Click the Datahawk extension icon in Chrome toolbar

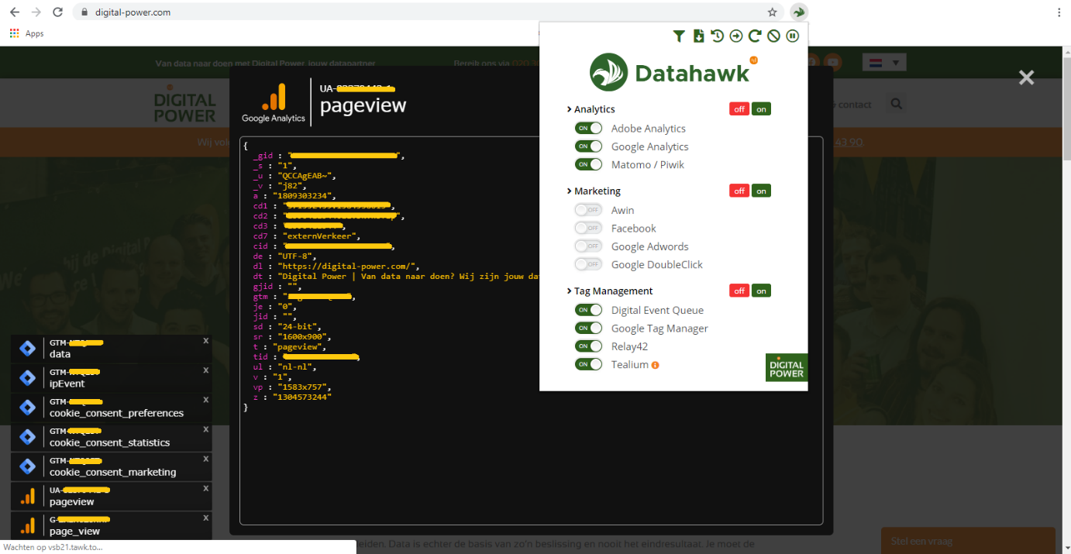(799, 12)
